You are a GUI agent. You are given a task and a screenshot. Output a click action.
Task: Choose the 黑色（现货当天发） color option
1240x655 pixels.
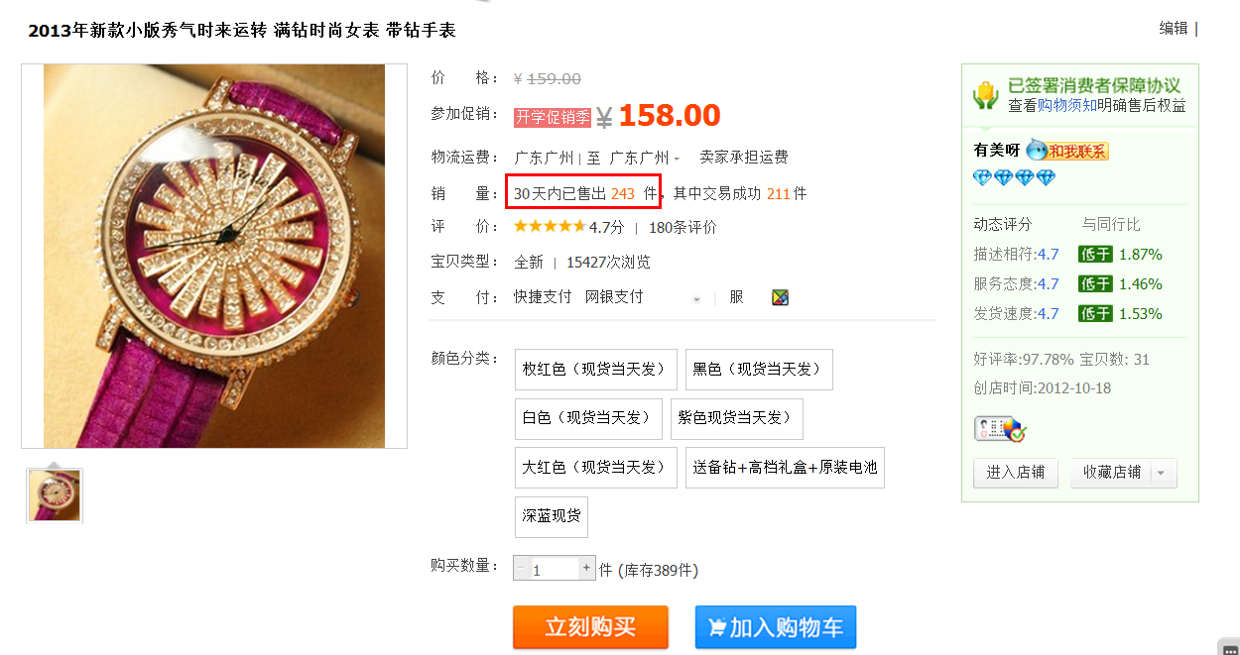(758, 370)
